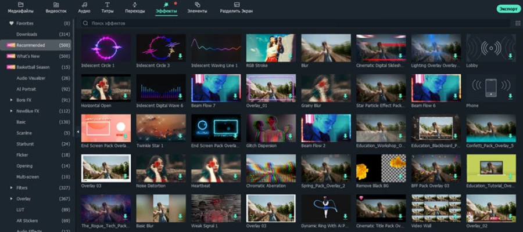The image size is (523, 232).
Task: Click the Аудио music note icon
Action: (x=84, y=5)
